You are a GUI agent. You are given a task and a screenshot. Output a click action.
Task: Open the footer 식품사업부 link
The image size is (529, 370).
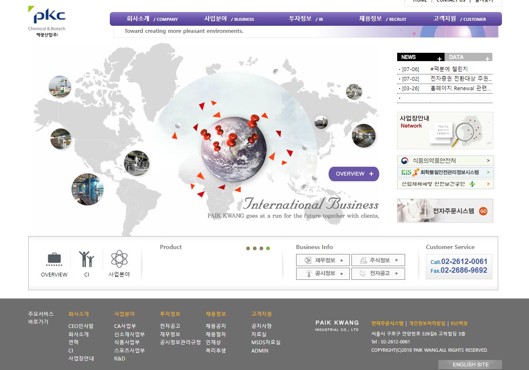[127, 343]
